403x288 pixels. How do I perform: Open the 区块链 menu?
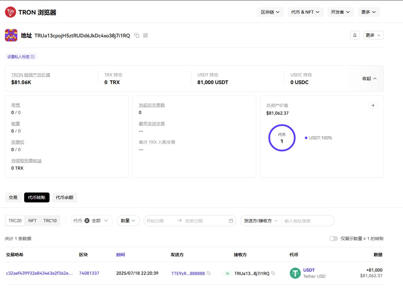click(270, 12)
